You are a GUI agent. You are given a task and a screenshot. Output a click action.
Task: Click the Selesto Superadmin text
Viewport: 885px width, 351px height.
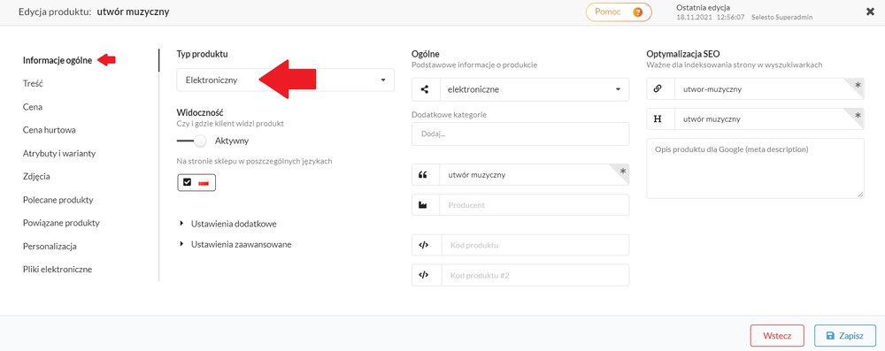point(781,18)
